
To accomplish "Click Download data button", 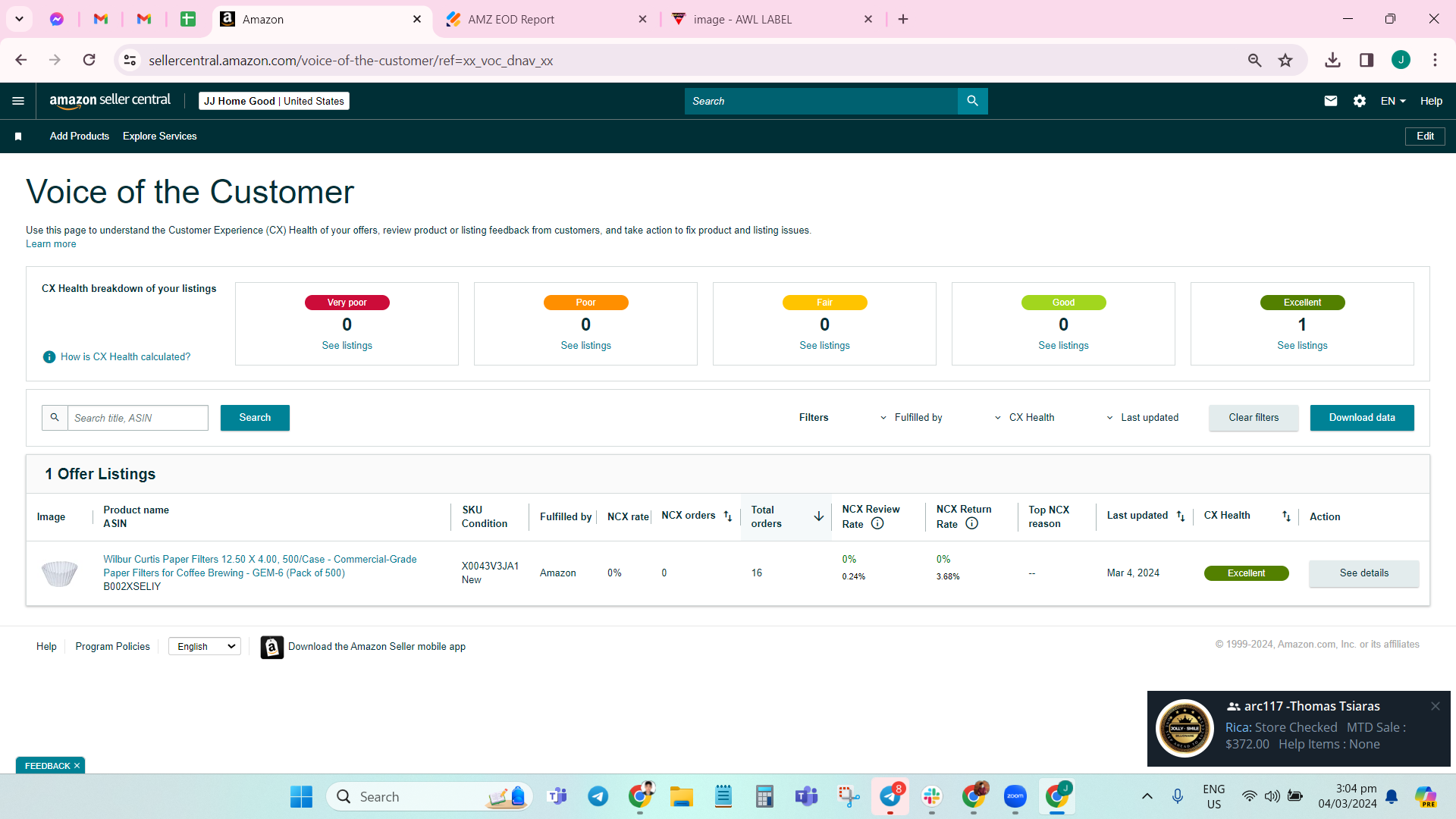I will point(1362,418).
